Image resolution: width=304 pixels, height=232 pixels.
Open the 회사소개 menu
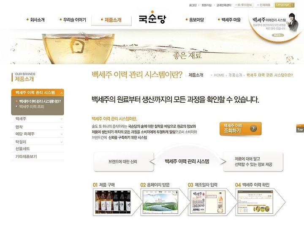pyautogui.click(x=35, y=19)
